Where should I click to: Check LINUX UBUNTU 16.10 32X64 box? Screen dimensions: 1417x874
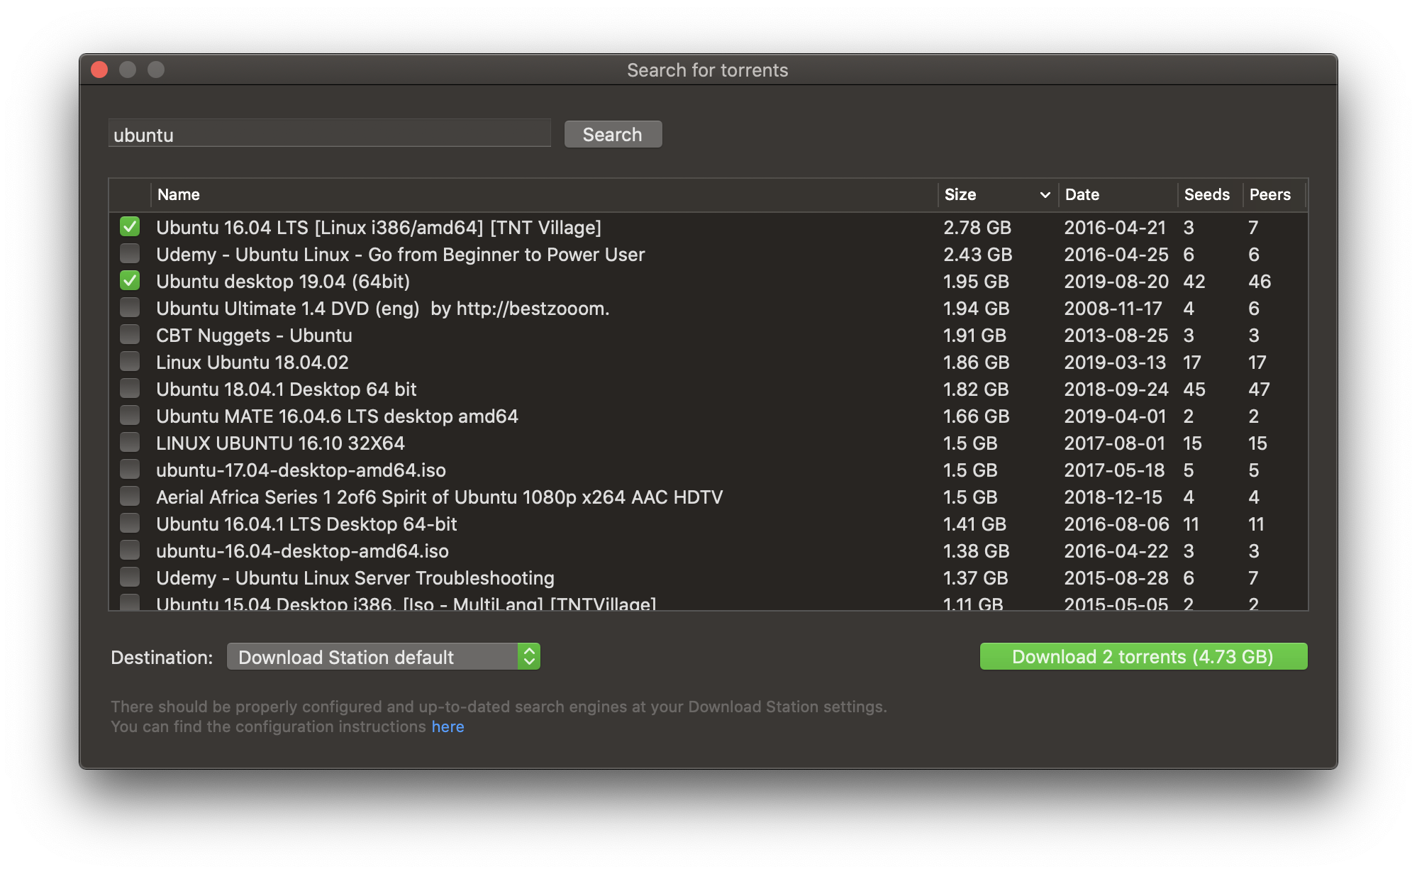click(x=130, y=443)
